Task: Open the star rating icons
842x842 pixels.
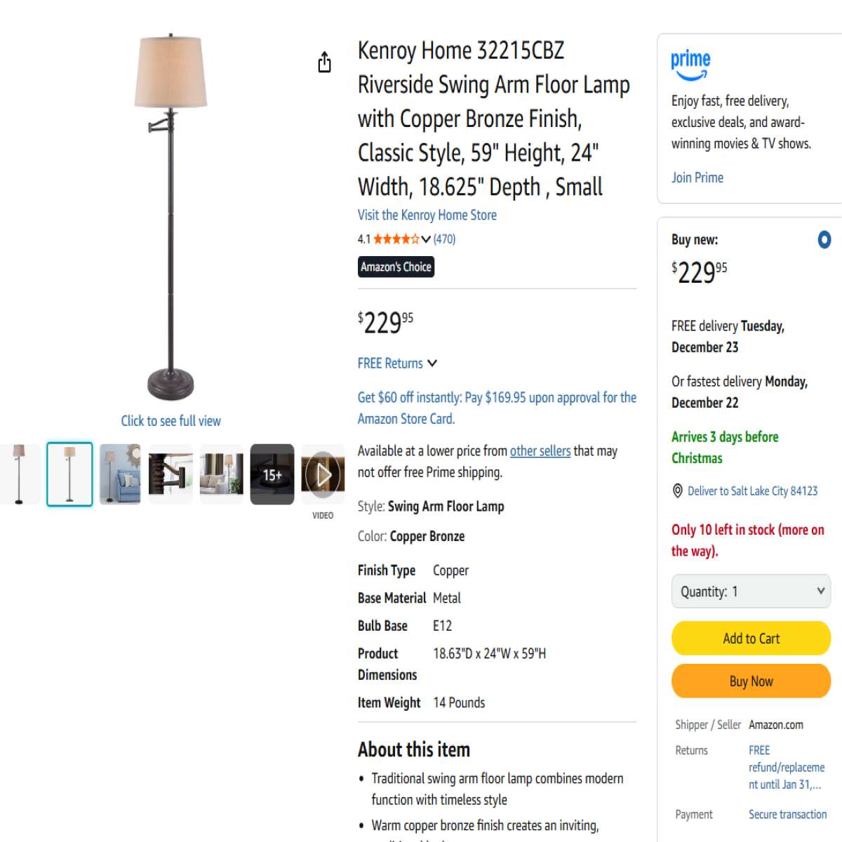Action: pyautogui.click(x=396, y=239)
